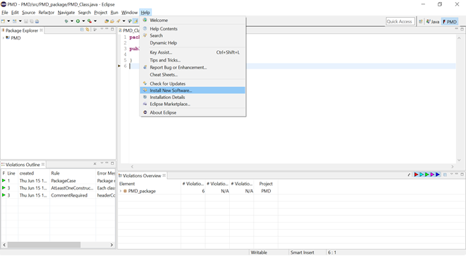Click the highlighted marker toolbar icon
466x256 pixels.
tap(135, 21)
